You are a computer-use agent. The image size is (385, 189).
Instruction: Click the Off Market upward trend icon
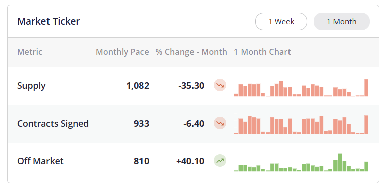click(x=220, y=161)
